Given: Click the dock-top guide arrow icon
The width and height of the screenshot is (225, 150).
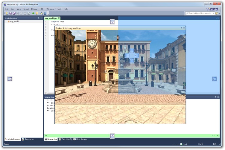Looking at the screenshot, I should point(112,22).
